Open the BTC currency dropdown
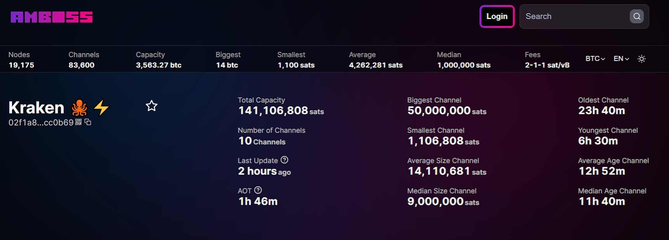Screen dimensions: 669x240 [x=595, y=59]
